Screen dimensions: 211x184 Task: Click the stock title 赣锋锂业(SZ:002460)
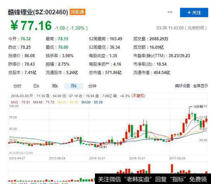pyautogui.click(x=38, y=12)
